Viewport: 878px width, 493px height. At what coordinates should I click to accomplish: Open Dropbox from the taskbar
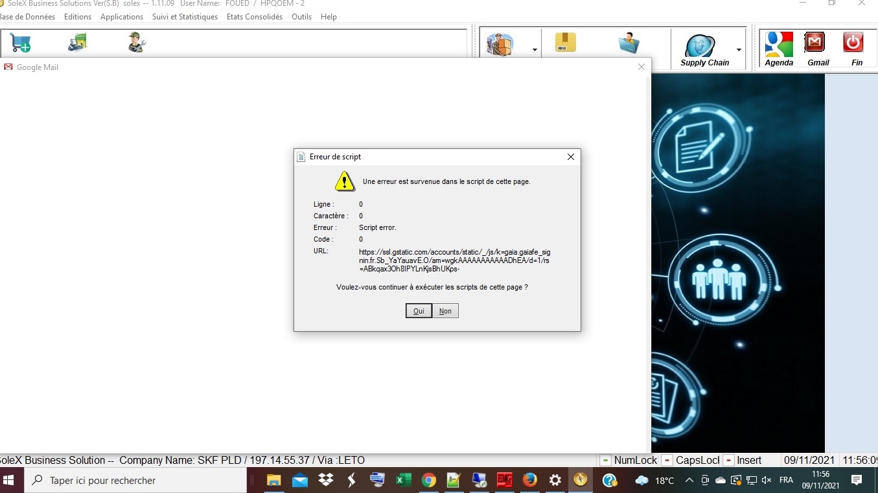(x=326, y=480)
